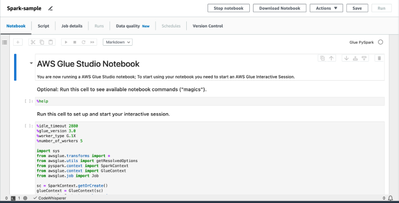Click the 'from awsglue.job import Job' line
The height and width of the screenshot is (203, 399).
coord(67,176)
